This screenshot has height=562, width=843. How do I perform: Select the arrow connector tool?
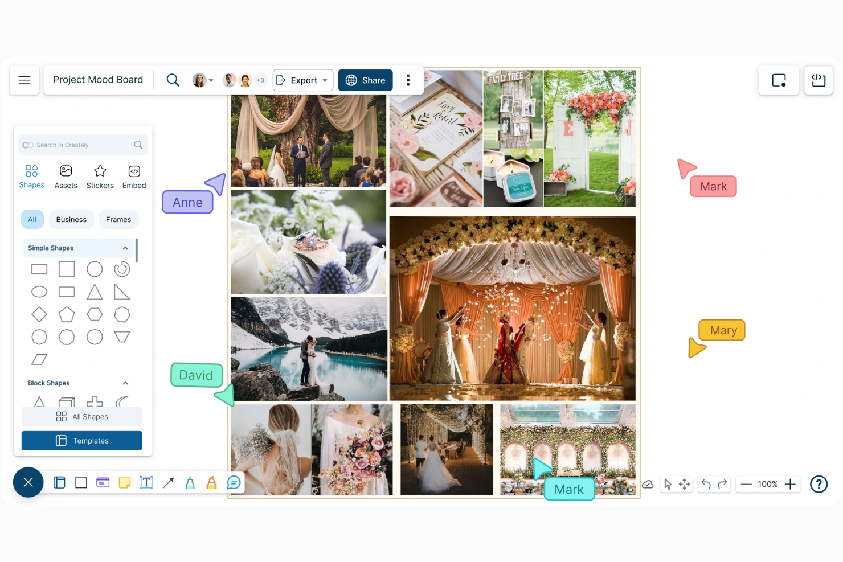168,483
